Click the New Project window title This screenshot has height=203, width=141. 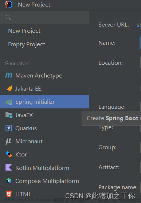(x=34, y=5)
